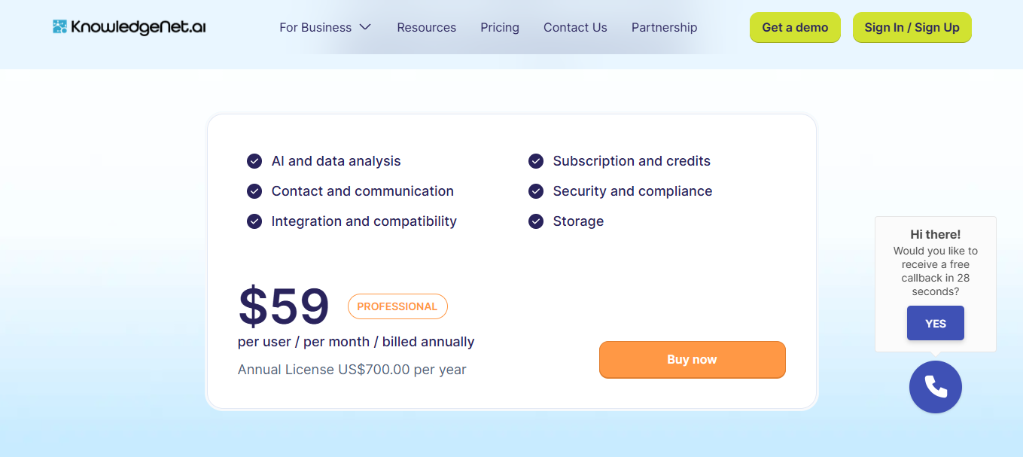Click the Get a demo button

[x=795, y=27]
